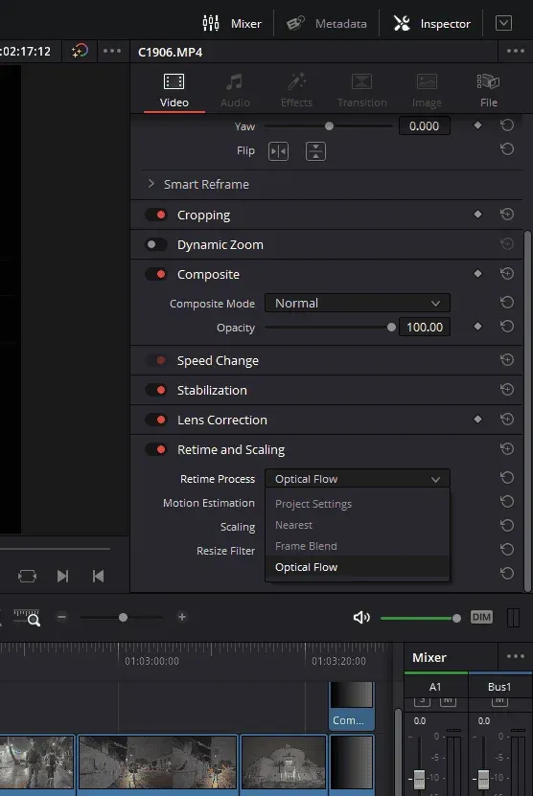Toggle the Lens Correction switch
Viewport: 533px width, 796px height.
tap(156, 420)
